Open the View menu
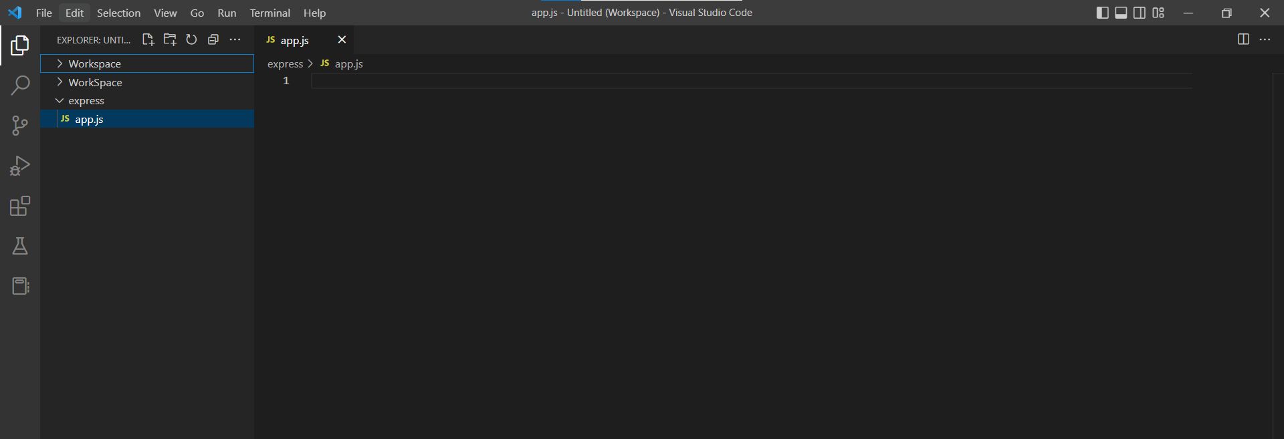The width and height of the screenshot is (1284, 439). (x=165, y=13)
